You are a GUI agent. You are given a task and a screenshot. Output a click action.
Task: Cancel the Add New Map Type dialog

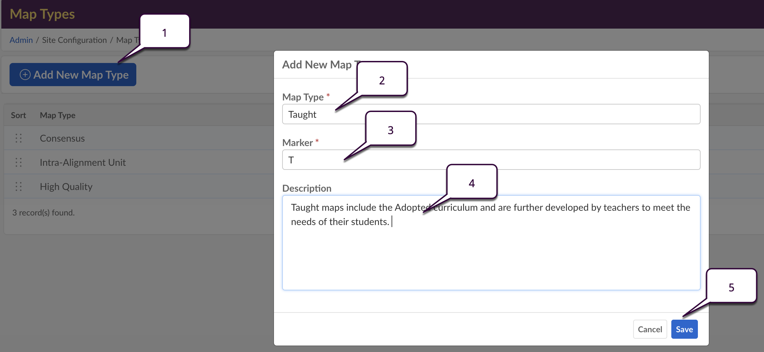click(x=650, y=329)
